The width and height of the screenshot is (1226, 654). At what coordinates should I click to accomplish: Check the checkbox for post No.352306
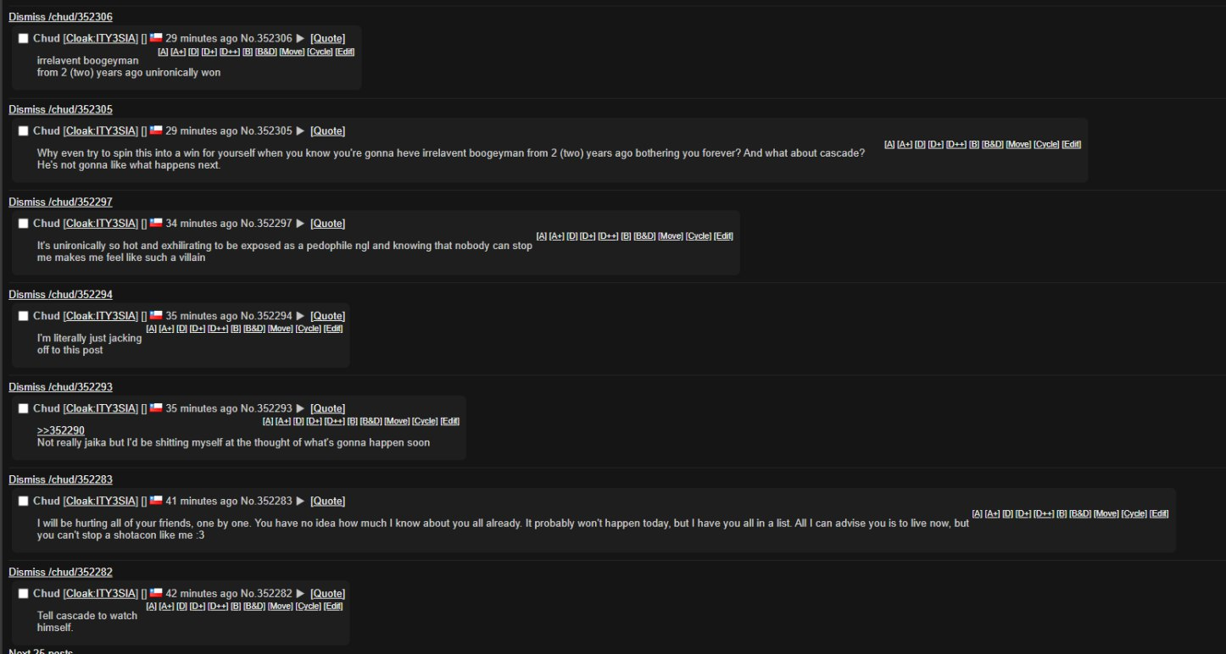24,38
